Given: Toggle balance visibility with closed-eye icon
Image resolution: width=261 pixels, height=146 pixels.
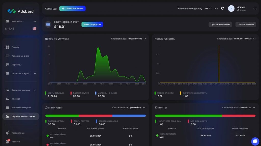Looking at the screenshot, I should [x=216, y=8].
